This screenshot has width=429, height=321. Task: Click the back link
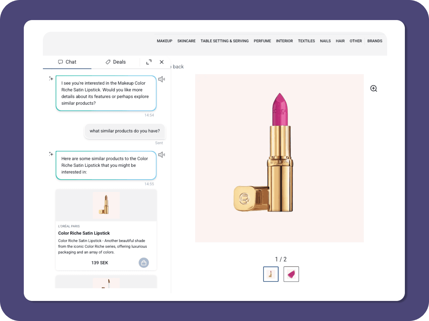pos(178,67)
